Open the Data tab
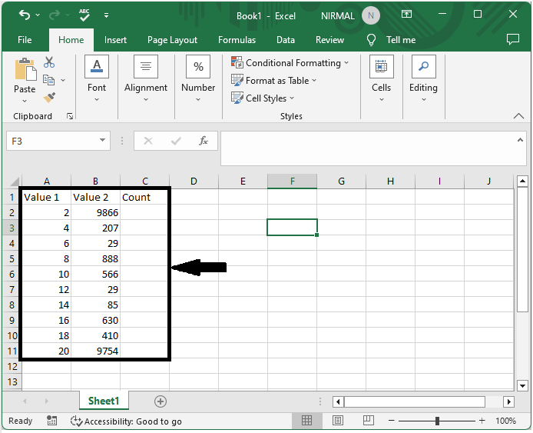 286,40
